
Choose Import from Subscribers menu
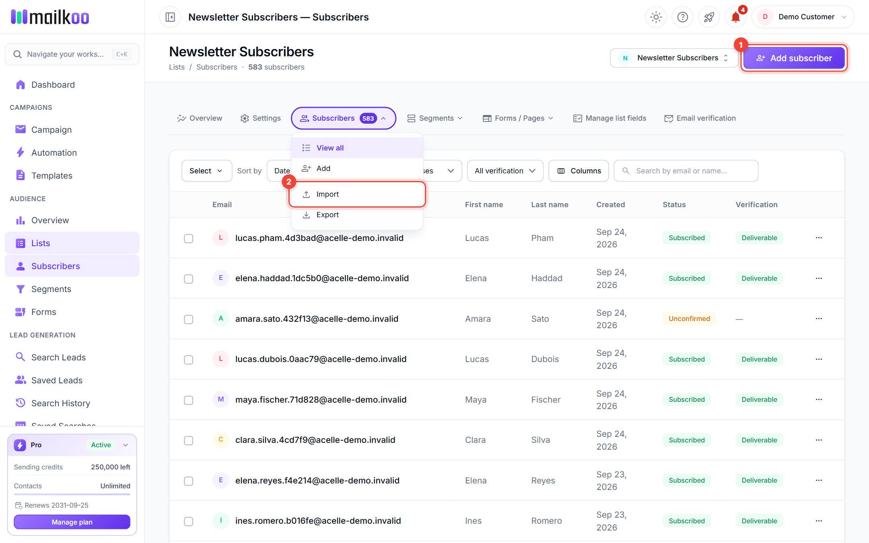[x=357, y=194]
